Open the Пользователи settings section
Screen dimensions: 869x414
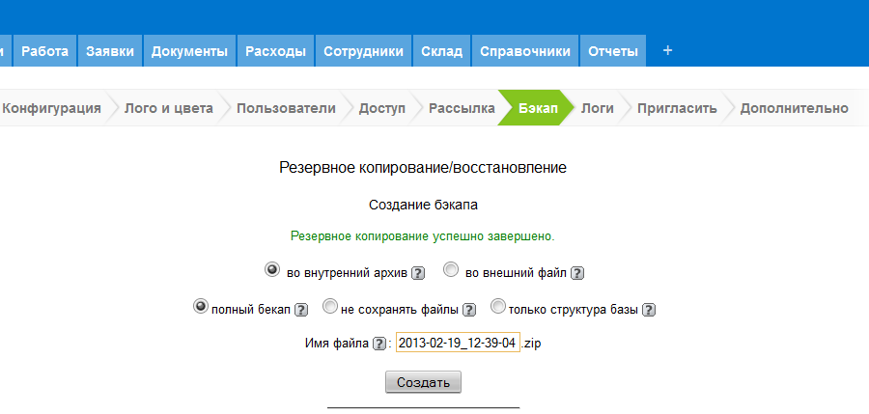tap(286, 108)
